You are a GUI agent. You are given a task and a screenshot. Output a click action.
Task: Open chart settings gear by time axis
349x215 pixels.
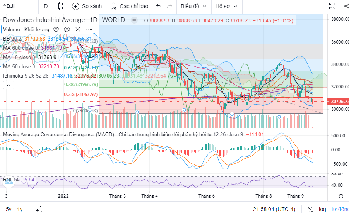pos(341,196)
